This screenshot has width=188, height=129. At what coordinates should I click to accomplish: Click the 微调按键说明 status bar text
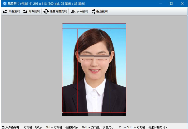pyautogui.click(x=11, y=127)
